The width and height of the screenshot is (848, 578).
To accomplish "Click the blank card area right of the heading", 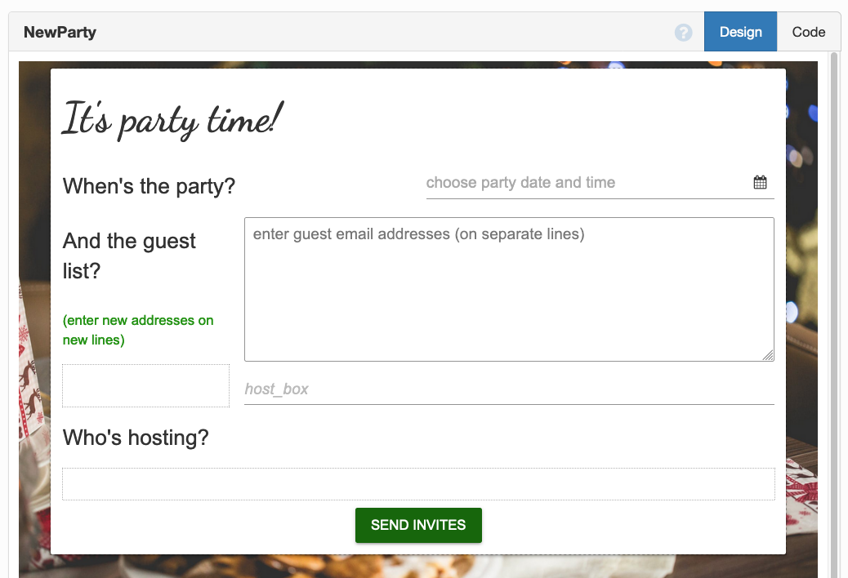I will coord(531,118).
